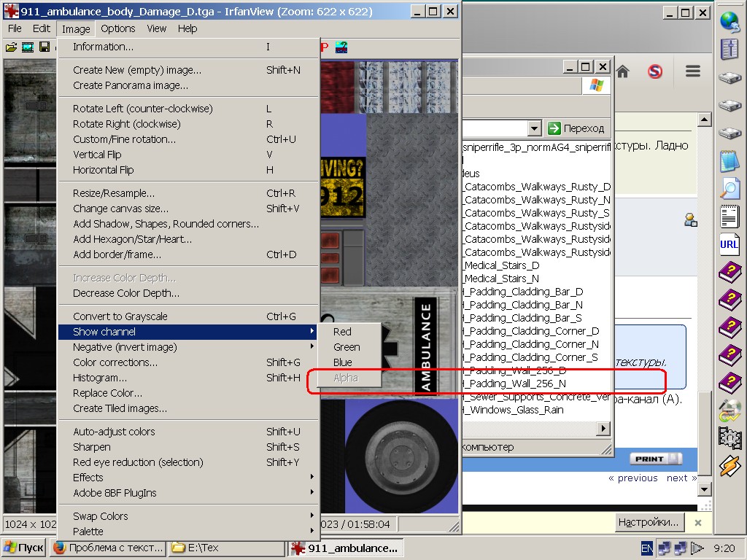Expand the Show channel submenu arrow
The image size is (747, 560).
point(312,331)
